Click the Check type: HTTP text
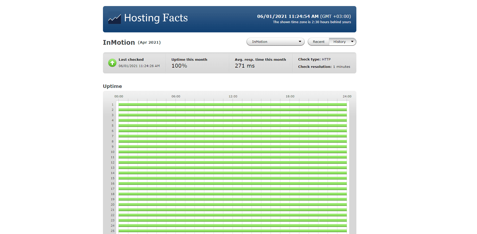 click(x=314, y=59)
